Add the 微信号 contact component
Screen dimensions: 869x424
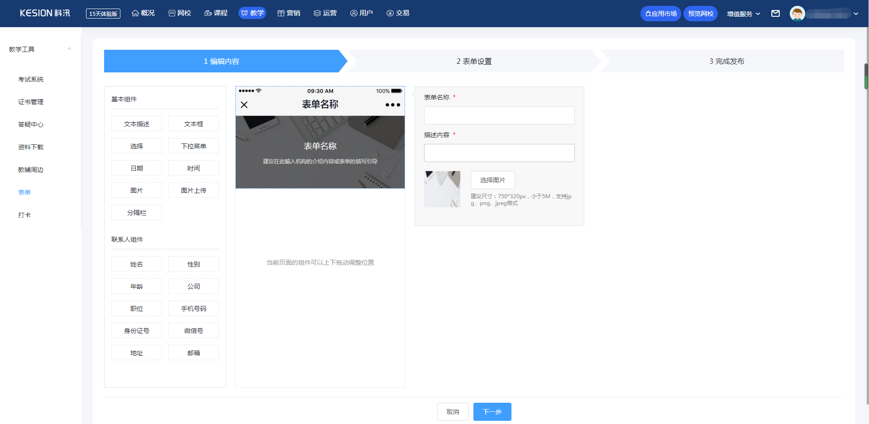194,331
